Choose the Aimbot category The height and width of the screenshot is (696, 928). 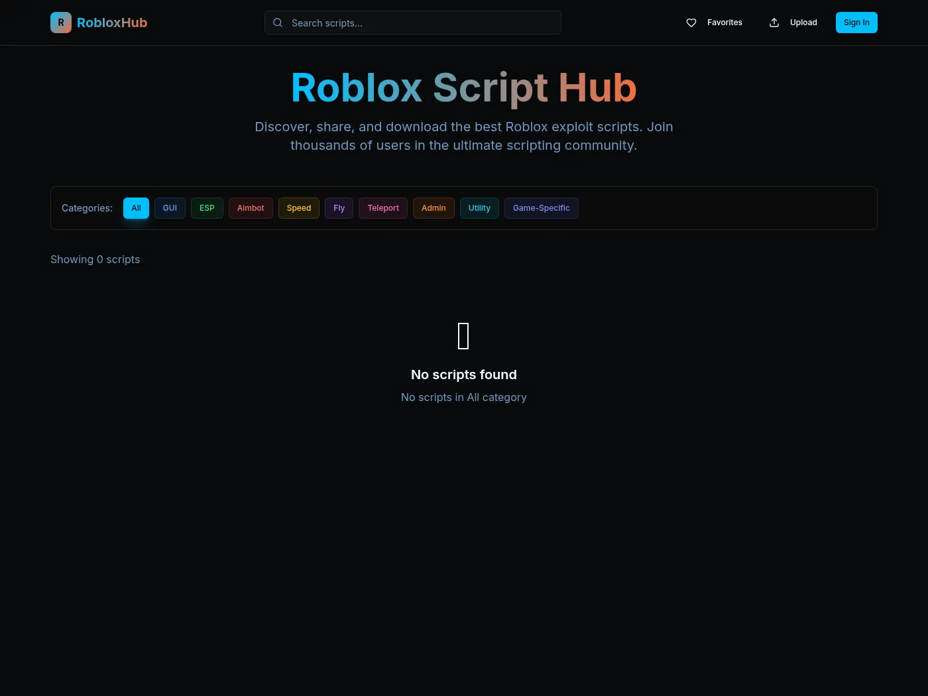251,208
